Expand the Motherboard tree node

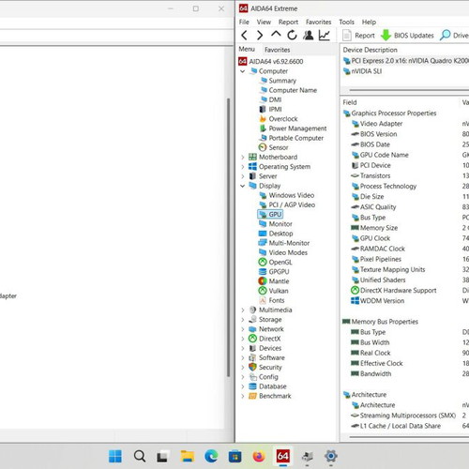coord(243,158)
